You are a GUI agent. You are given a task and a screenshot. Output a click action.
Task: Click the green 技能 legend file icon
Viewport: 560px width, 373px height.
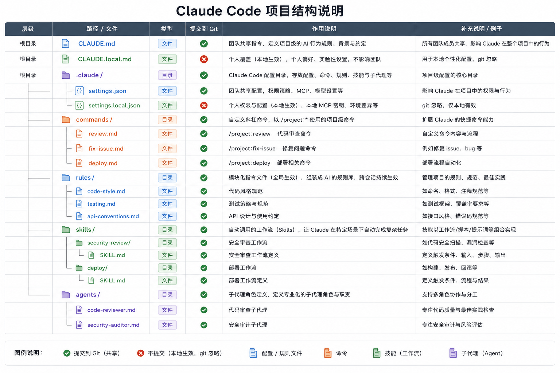(377, 353)
